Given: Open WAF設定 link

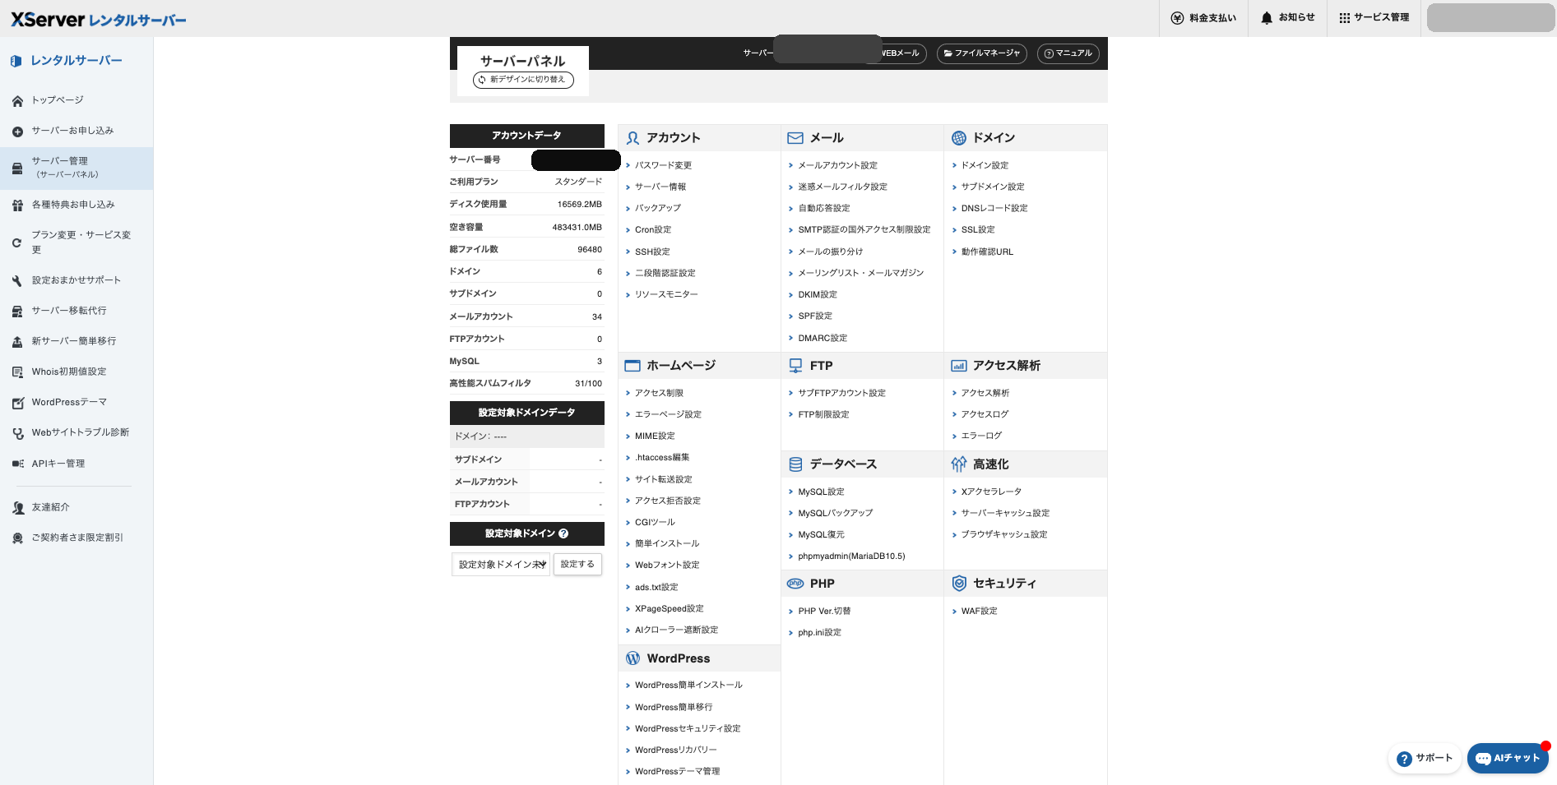Looking at the screenshot, I should (x=979, y=612).
